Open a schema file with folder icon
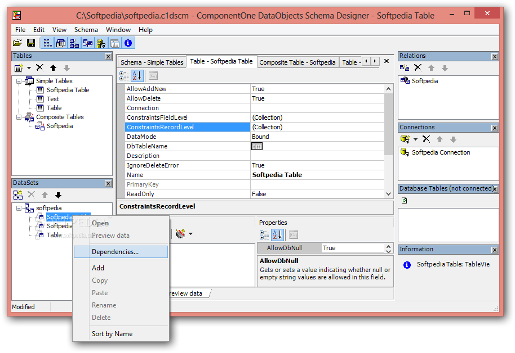Image resolution: width=515 pixels, height=353 pixels. 17,43
